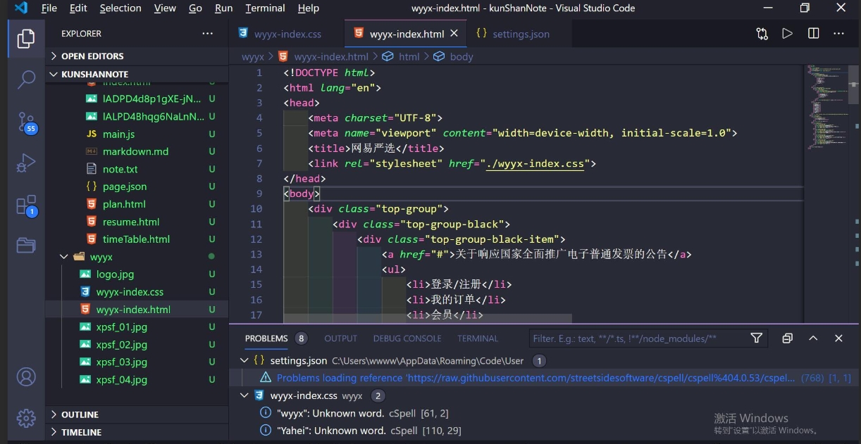This screenshot has width=861, height=444.
Task: Open xpsf_01.jpg in the explorer
Action: pos(122,327)
